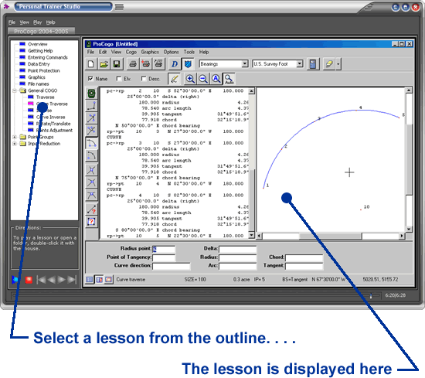The image size is (425, 378).
Task: Click the play lesson button
Action: coord(15,280)
